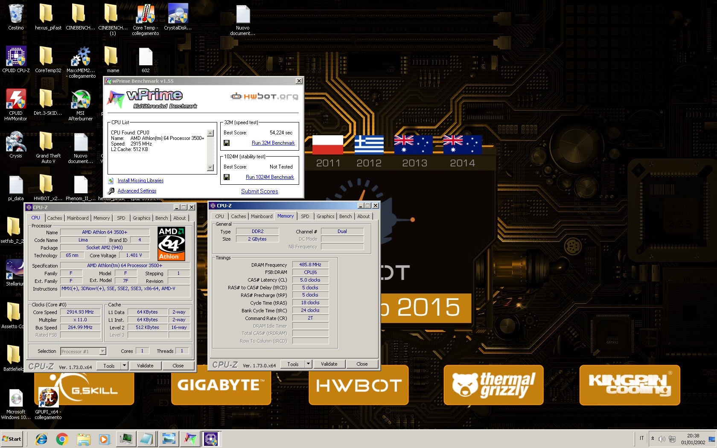Viewport: 717px width, 448px height.
Task: Open Windows Media Player taskbar icon
Action: coord(104,439)
